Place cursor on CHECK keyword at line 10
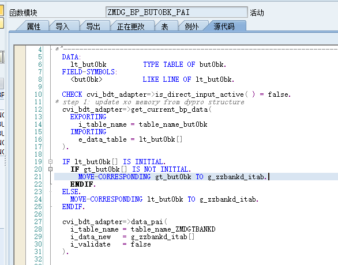Image resolution: width=338 pixels, height=265 pixels. click(72, 94)
